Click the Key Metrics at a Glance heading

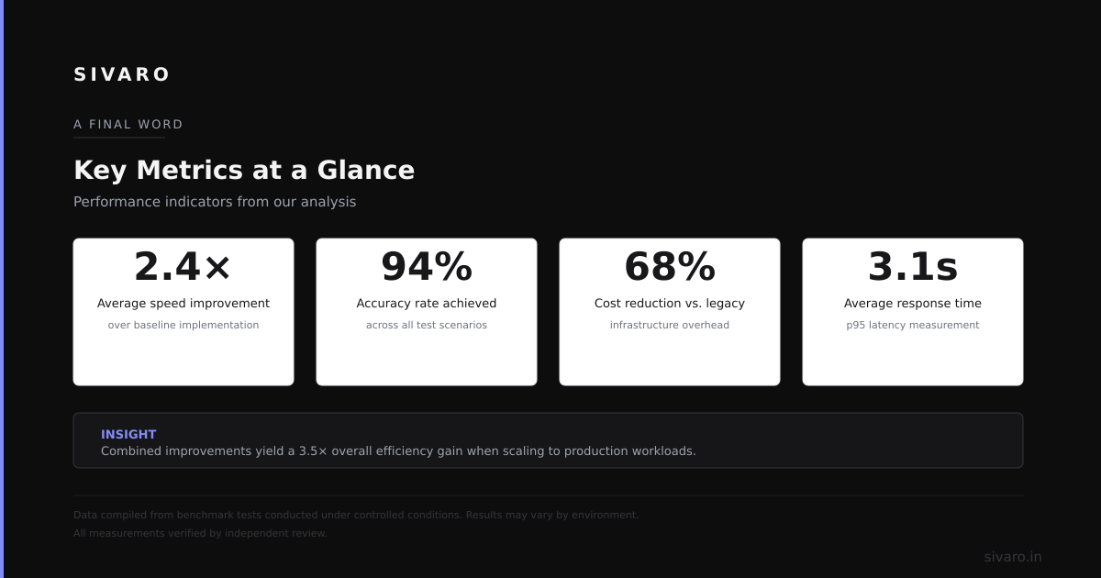click(244, 170)
